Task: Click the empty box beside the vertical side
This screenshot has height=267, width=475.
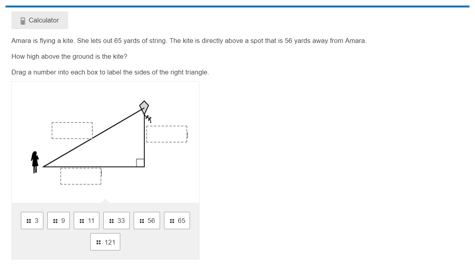Action: point(166,134)
